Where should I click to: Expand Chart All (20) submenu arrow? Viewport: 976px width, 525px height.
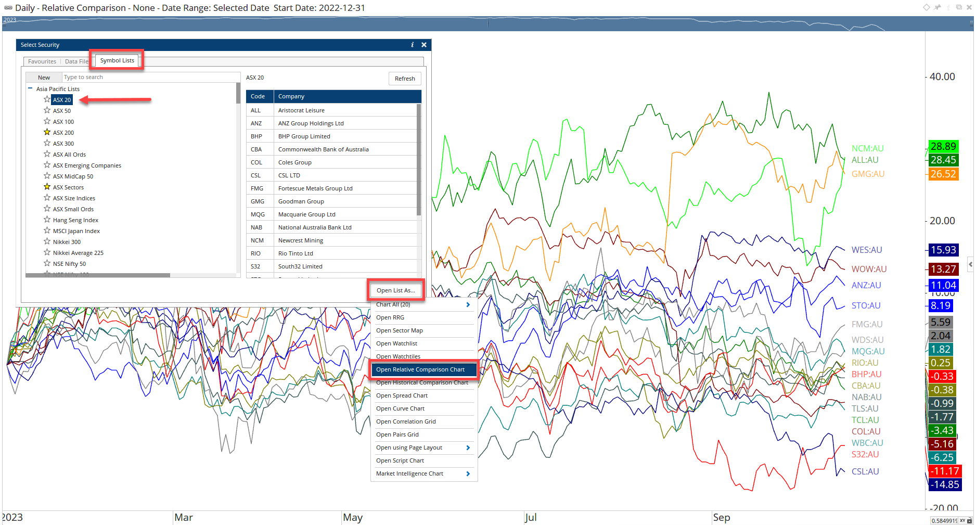[468, 305]
